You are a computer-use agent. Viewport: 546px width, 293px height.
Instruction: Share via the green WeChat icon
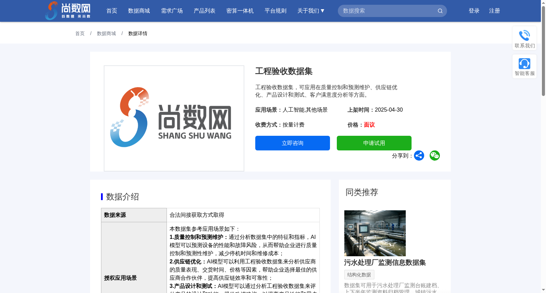point(435,156)
